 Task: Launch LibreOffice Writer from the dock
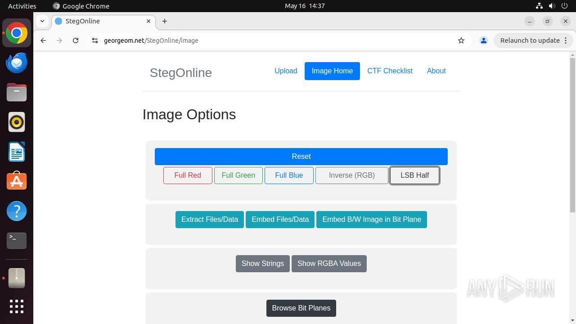coord(17,152)
